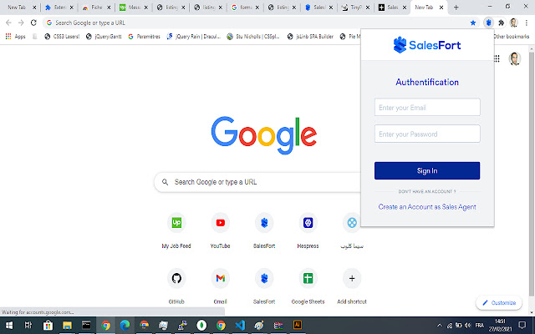Open the jQuery.Gantt bookmark
Viewport: 535px width, 334px height.
(104, 37)
